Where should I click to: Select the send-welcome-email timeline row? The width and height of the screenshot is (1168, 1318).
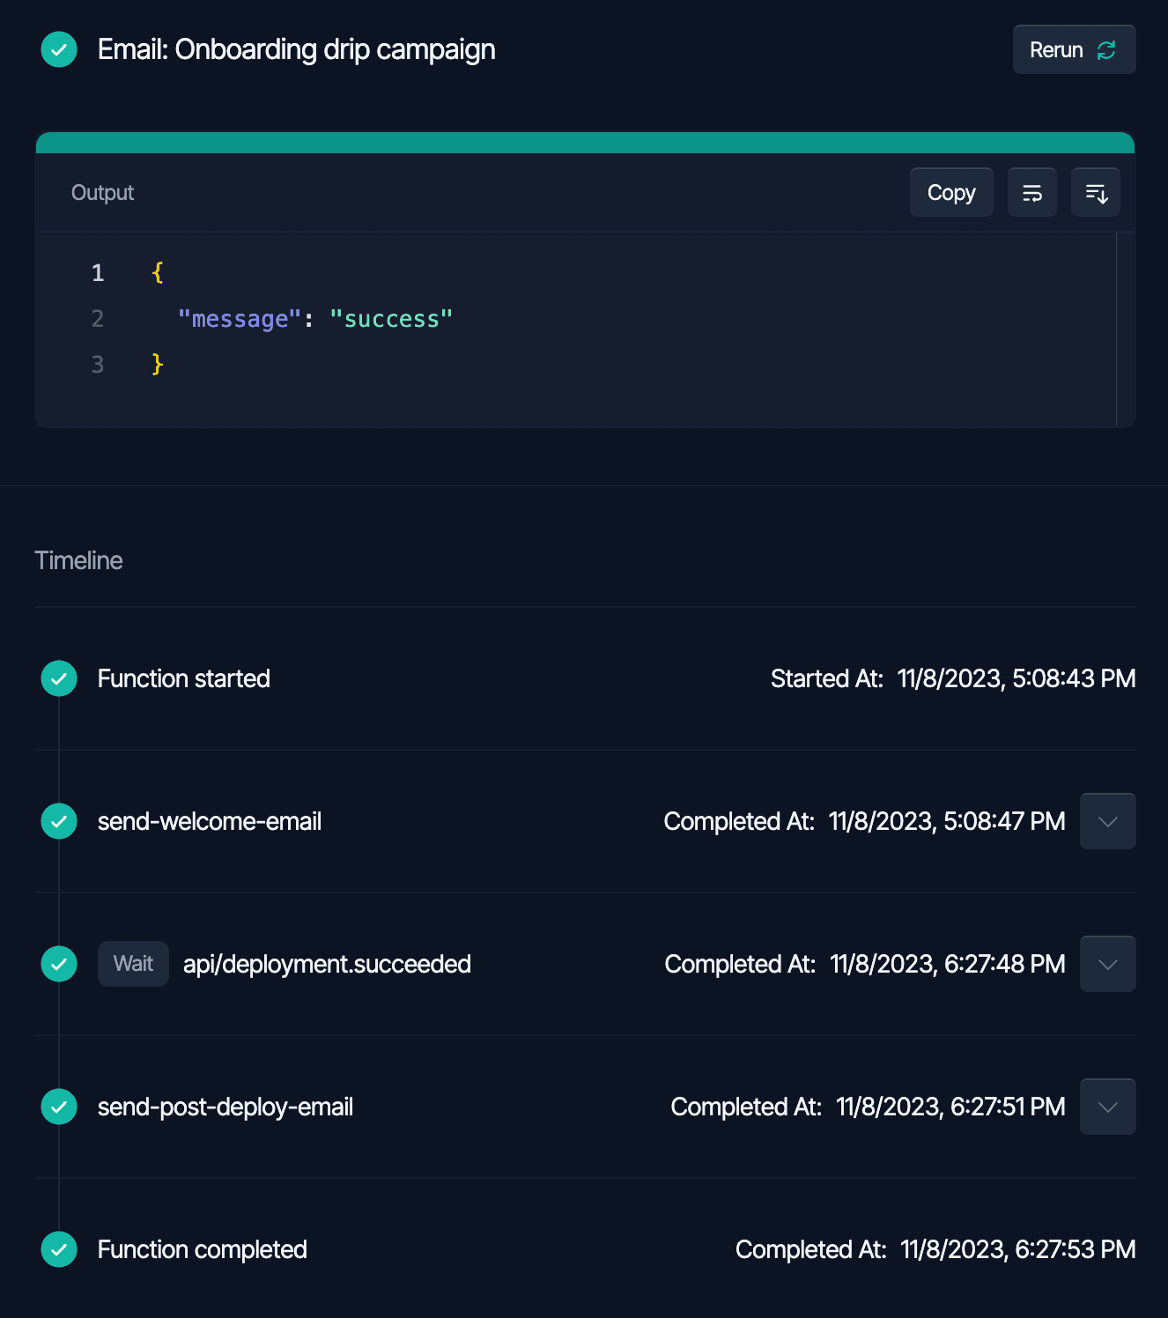(210, 821)
